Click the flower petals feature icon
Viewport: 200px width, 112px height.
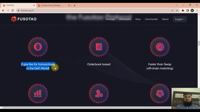tap(160, 93)
